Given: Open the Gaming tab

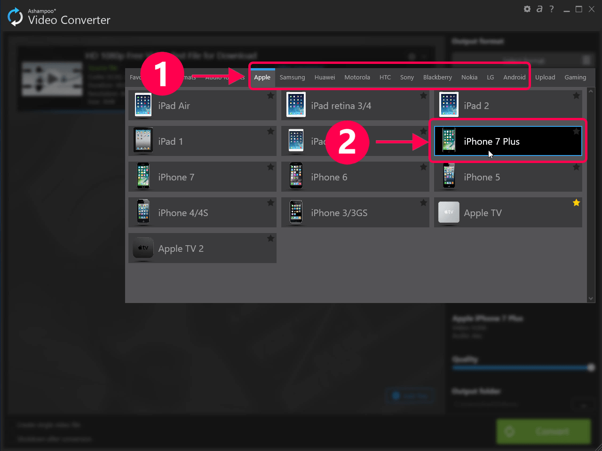Looking at the screenshot, I should pyautogui.click(x=575, y=78).
